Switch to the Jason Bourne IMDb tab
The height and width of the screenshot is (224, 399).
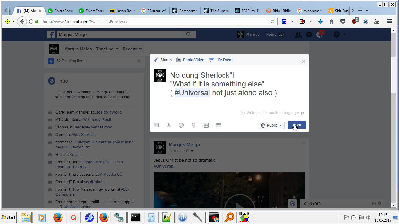pos(123,11)
